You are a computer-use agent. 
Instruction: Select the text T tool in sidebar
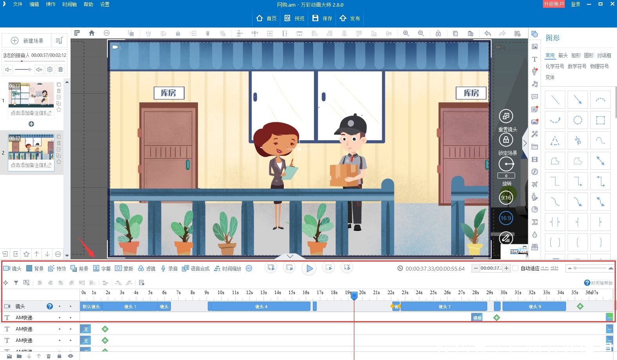[535, 59]
